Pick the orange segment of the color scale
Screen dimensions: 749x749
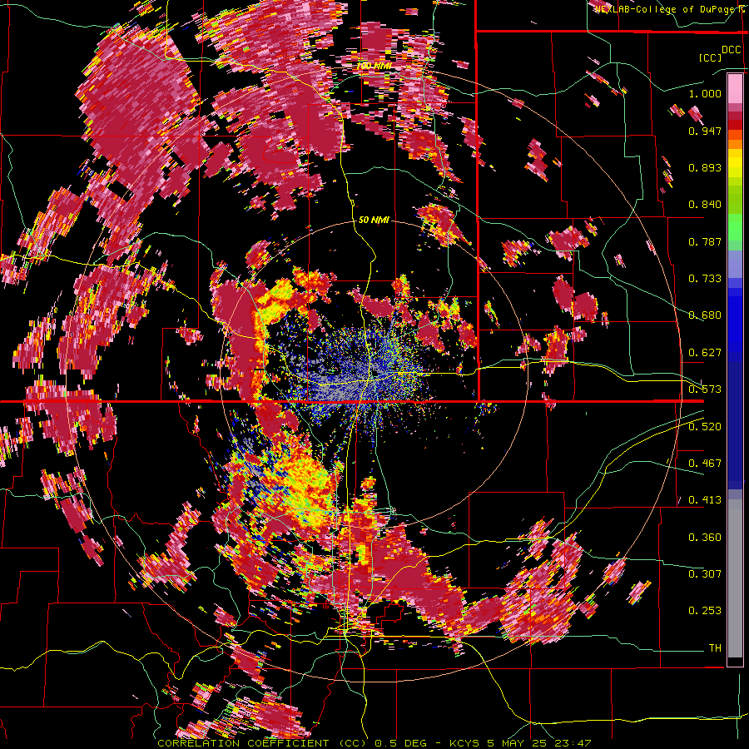click(x=735, y=143)
